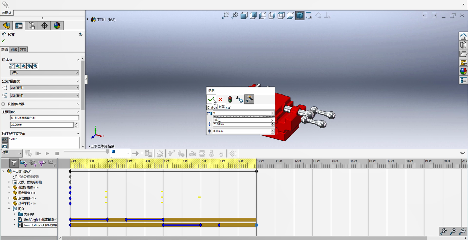Select the keyframe diamond at 10 seconds
Screen dimensions: 468x240
click(x=256, y=171)
